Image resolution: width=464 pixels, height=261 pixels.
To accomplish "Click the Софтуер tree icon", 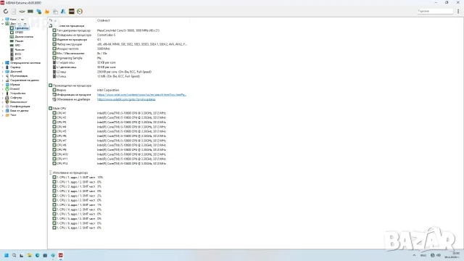I will click(x=7, y=97).
